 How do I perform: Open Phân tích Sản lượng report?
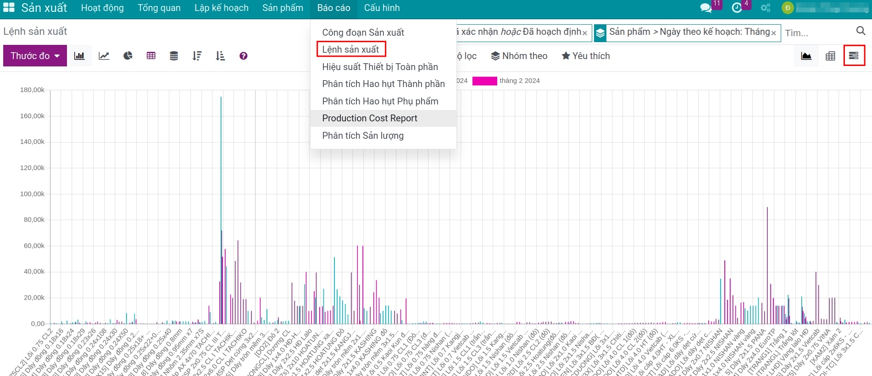[383, 136]
